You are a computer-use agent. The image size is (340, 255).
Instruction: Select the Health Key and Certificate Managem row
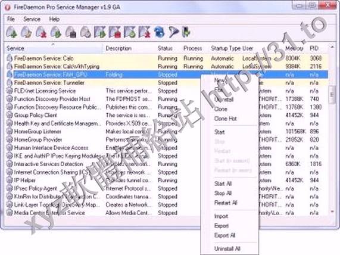click(x=167, y=123)
